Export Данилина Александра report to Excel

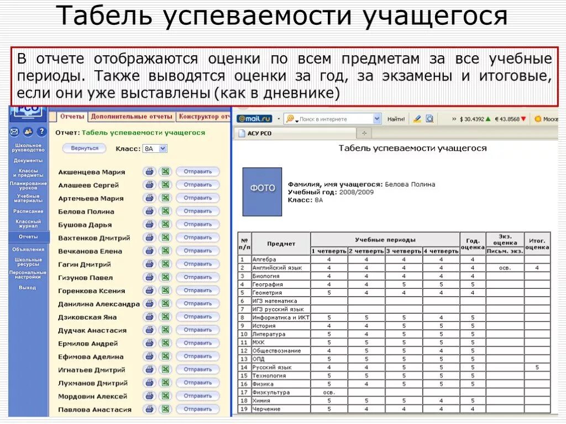(165, 304)
